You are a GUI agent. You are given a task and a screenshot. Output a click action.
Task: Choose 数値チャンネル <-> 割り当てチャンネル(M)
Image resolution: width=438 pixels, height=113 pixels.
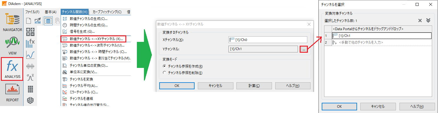pyautogui.click(x=96, y=58)
